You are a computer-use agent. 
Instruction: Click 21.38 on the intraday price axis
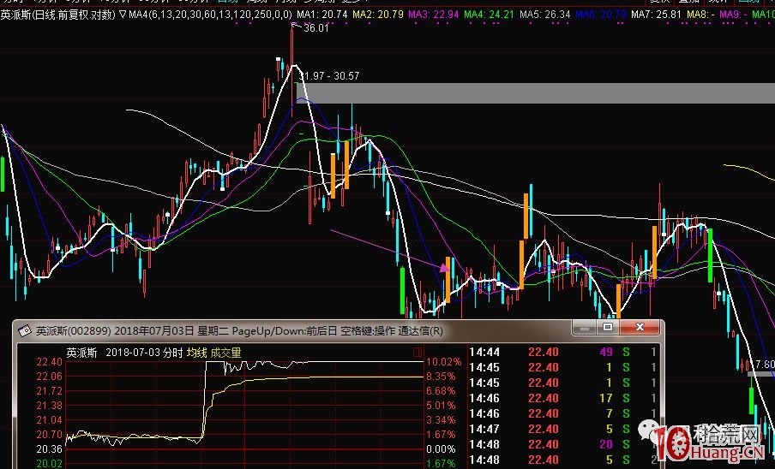click(x=50, y=406)
